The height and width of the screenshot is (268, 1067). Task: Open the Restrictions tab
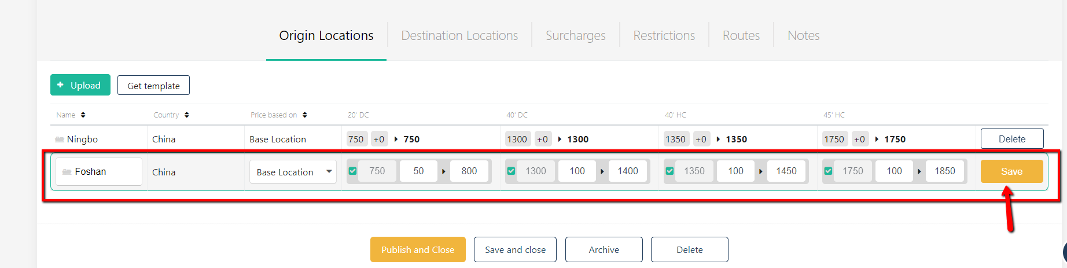pos(664,35)
